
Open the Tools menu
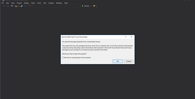39,3
